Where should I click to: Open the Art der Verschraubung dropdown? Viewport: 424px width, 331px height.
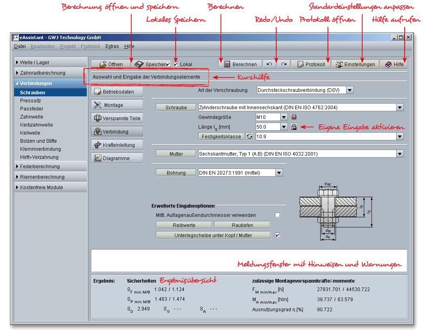tap(350, 90)
